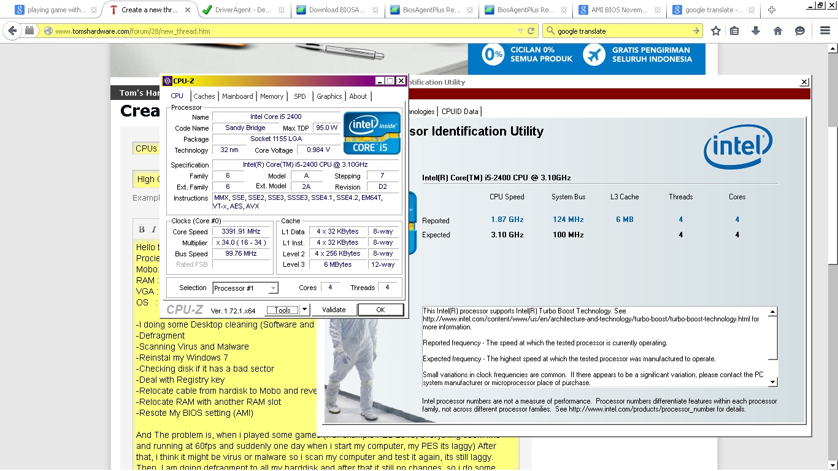Screen dimensions: 838x471
Task: Select the CPU tab in CPU-Z
Action: click(x=177, y=96)
